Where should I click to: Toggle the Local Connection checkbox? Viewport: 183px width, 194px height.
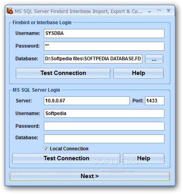(x=46, y=149)
